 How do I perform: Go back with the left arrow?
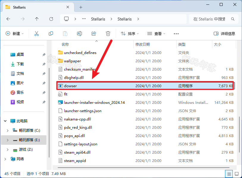(x=8, y=19)
